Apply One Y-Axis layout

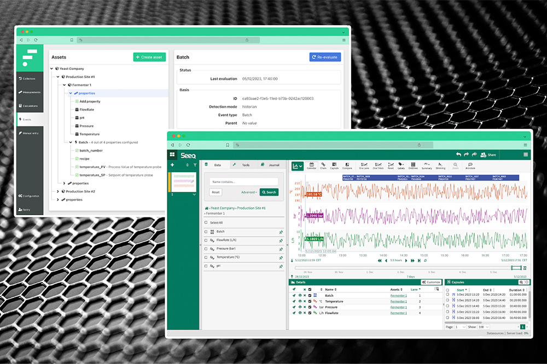tap(378, 166)
